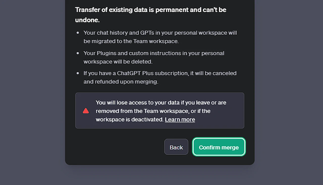Viewport: 323px width, 185px height.
Task: Click 'workspace is deactivated' text in warning box
Action: [130, 119]
